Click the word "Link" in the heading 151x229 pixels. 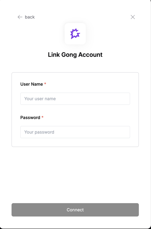54,55
